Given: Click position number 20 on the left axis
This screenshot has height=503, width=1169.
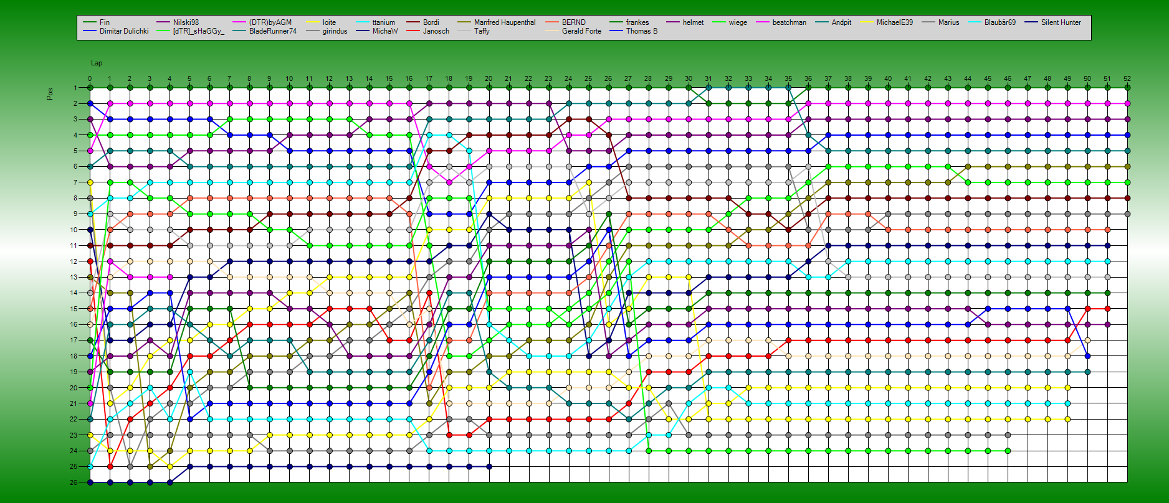Looking at the screenshot, I should pos(74,388).
